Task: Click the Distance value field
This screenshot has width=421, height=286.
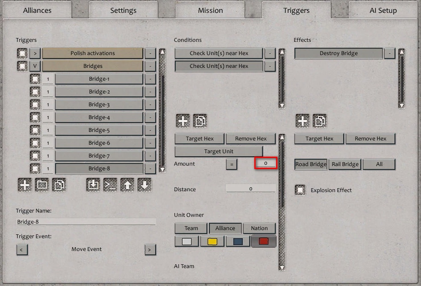Action: click(251, 188)
